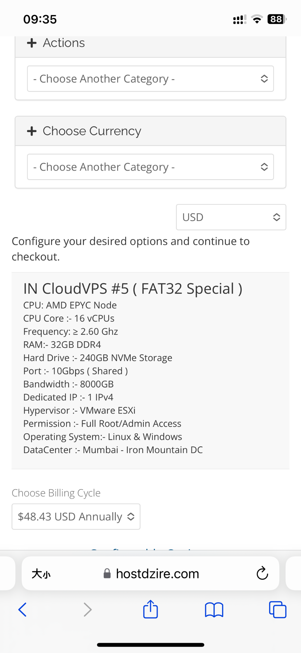Tap the Safari back arrow
The image size is (301, 653).
[23, 610]
